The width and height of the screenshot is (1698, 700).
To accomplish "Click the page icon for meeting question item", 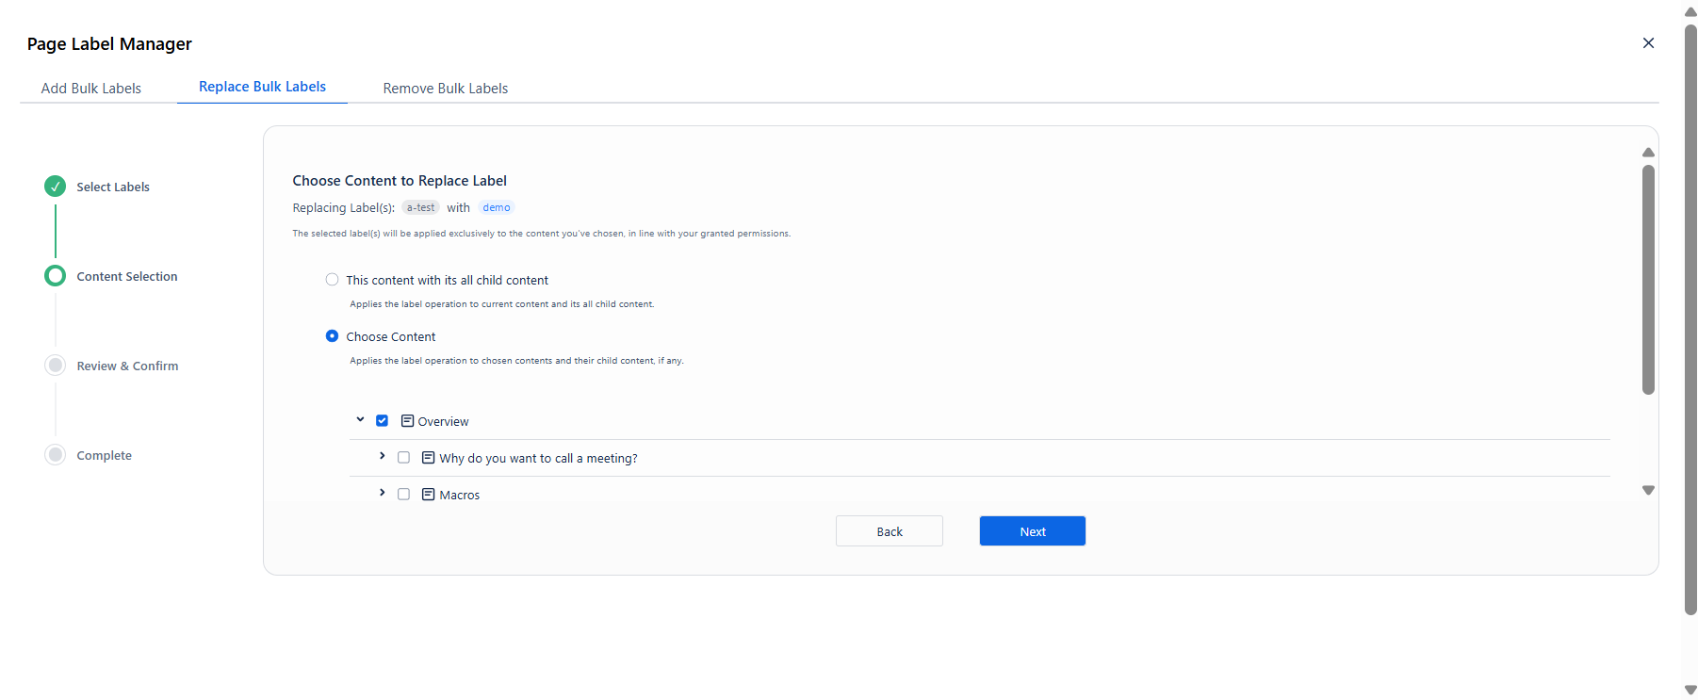I will 428,458.
